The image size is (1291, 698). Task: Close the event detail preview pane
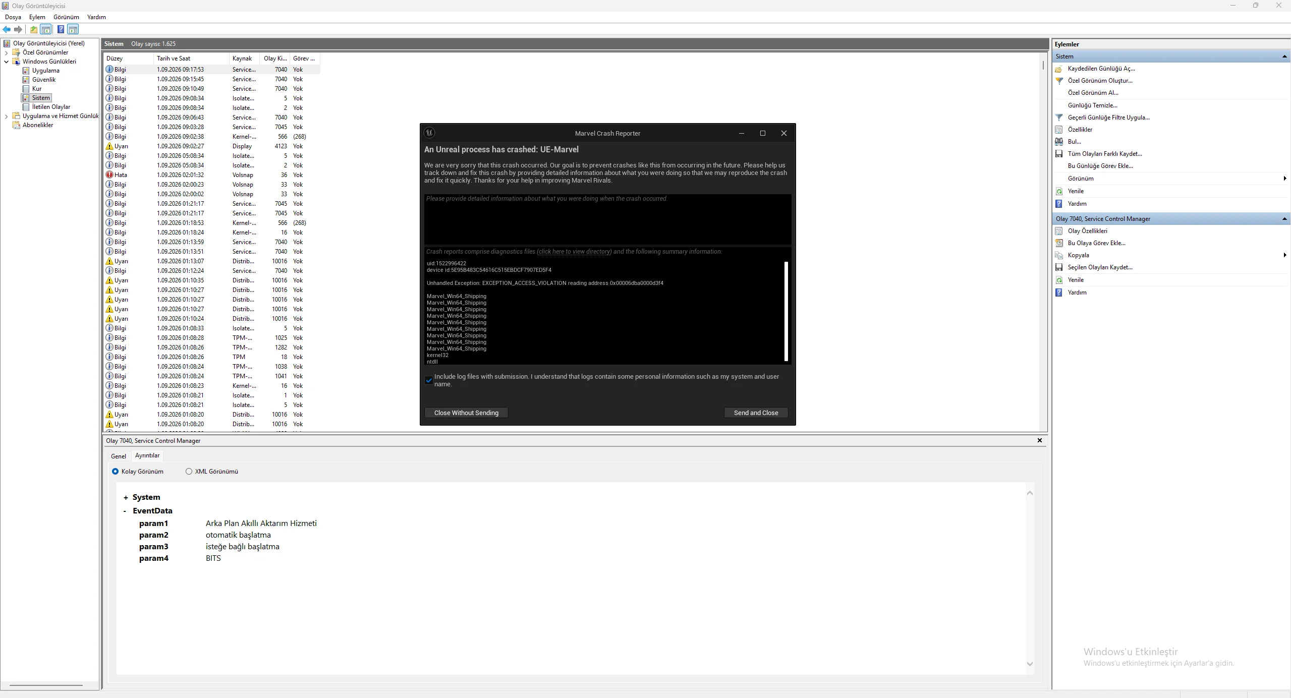point(1039,440)
